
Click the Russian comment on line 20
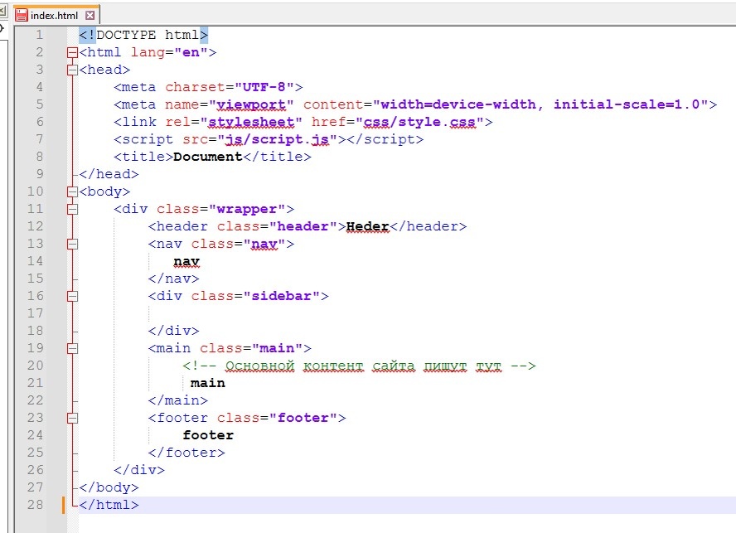(x=359, y=366)
